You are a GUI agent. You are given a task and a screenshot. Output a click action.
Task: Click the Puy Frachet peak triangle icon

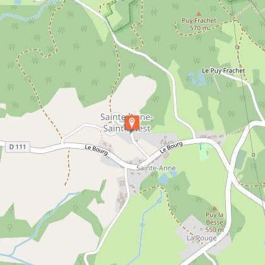coord(198,14)
